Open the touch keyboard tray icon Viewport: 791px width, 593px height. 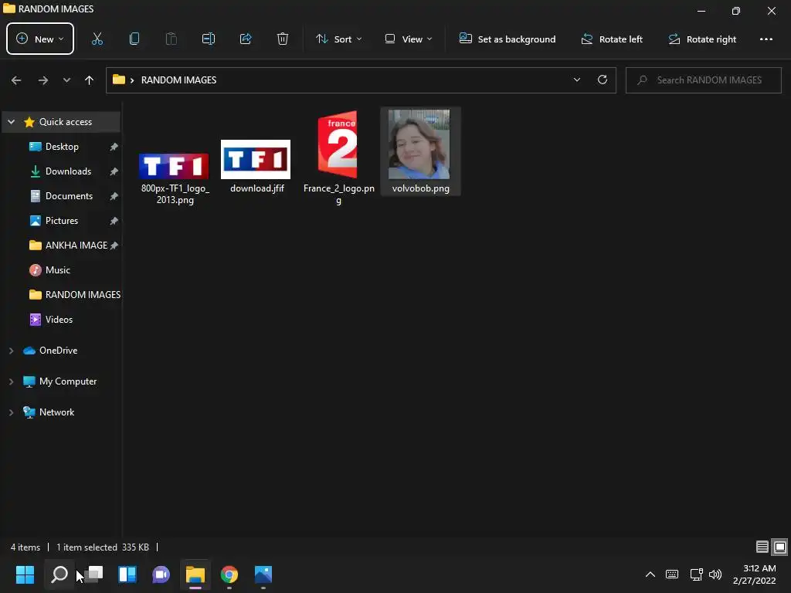pos(672,574)
